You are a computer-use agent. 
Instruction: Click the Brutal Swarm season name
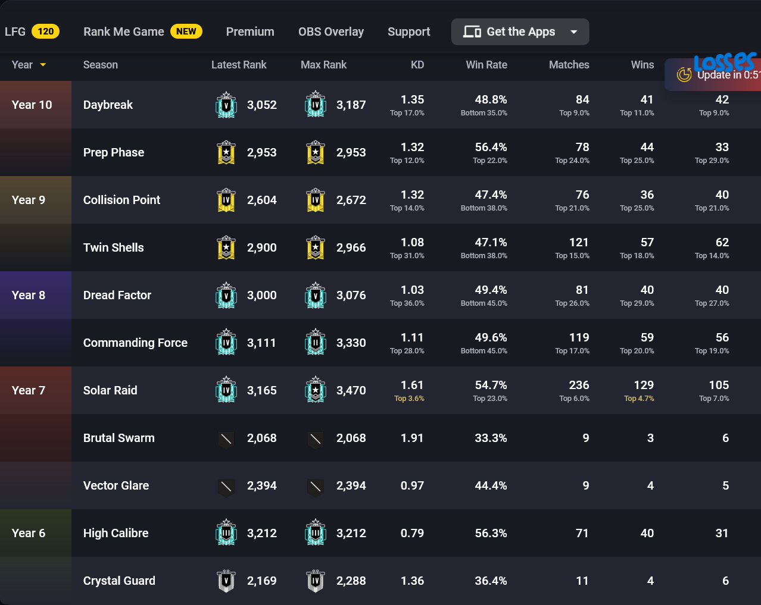[119, 438]
